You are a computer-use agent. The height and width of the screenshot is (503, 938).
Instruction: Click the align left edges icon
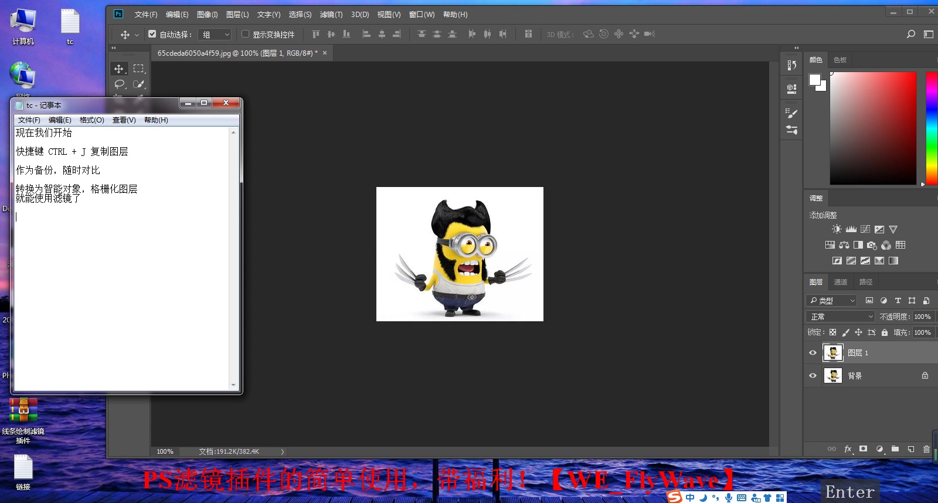[366, 34]
